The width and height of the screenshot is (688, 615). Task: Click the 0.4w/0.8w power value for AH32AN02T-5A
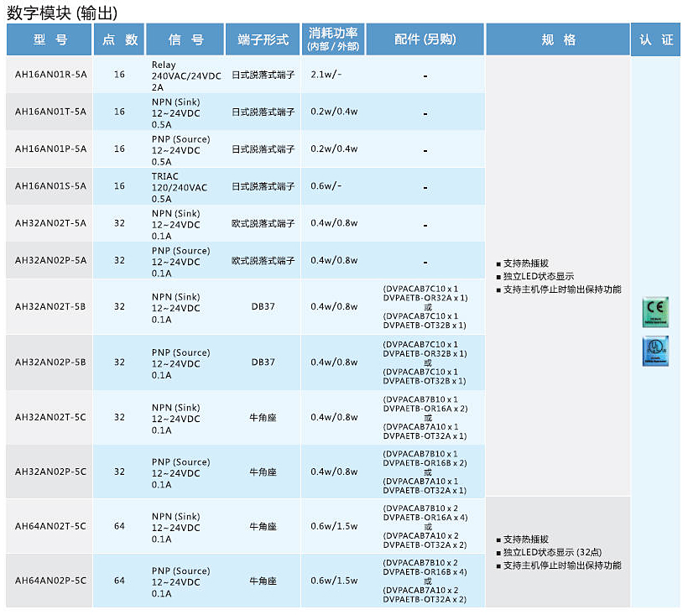(x=334, y=223)
